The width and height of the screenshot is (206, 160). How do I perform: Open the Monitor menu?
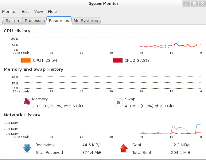pyautogui.click(x=10, y=12)
